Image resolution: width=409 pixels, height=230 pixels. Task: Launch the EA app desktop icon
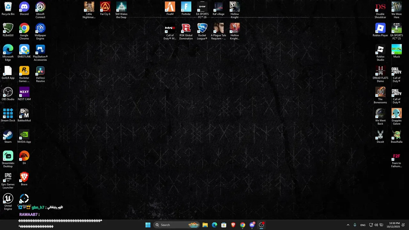[x=24, y=158]
